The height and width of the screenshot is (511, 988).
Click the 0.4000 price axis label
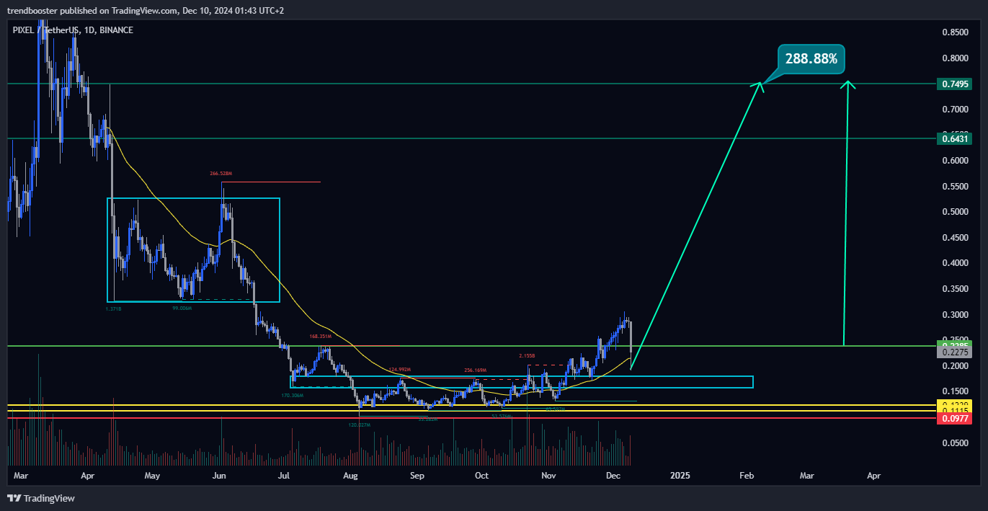click(955, 263)
